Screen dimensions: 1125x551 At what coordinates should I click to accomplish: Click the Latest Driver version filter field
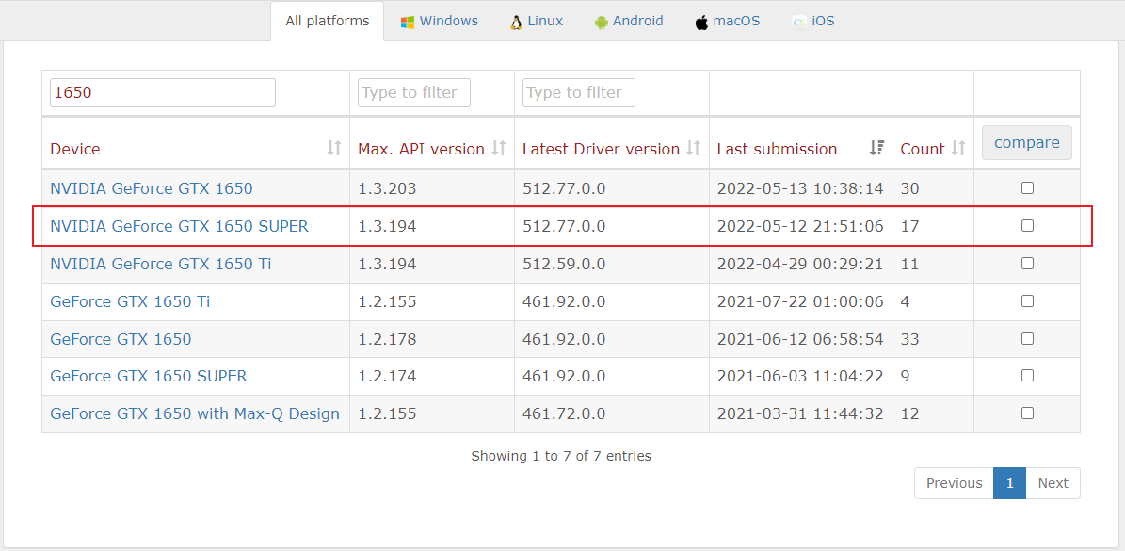[x=579, y=92]
